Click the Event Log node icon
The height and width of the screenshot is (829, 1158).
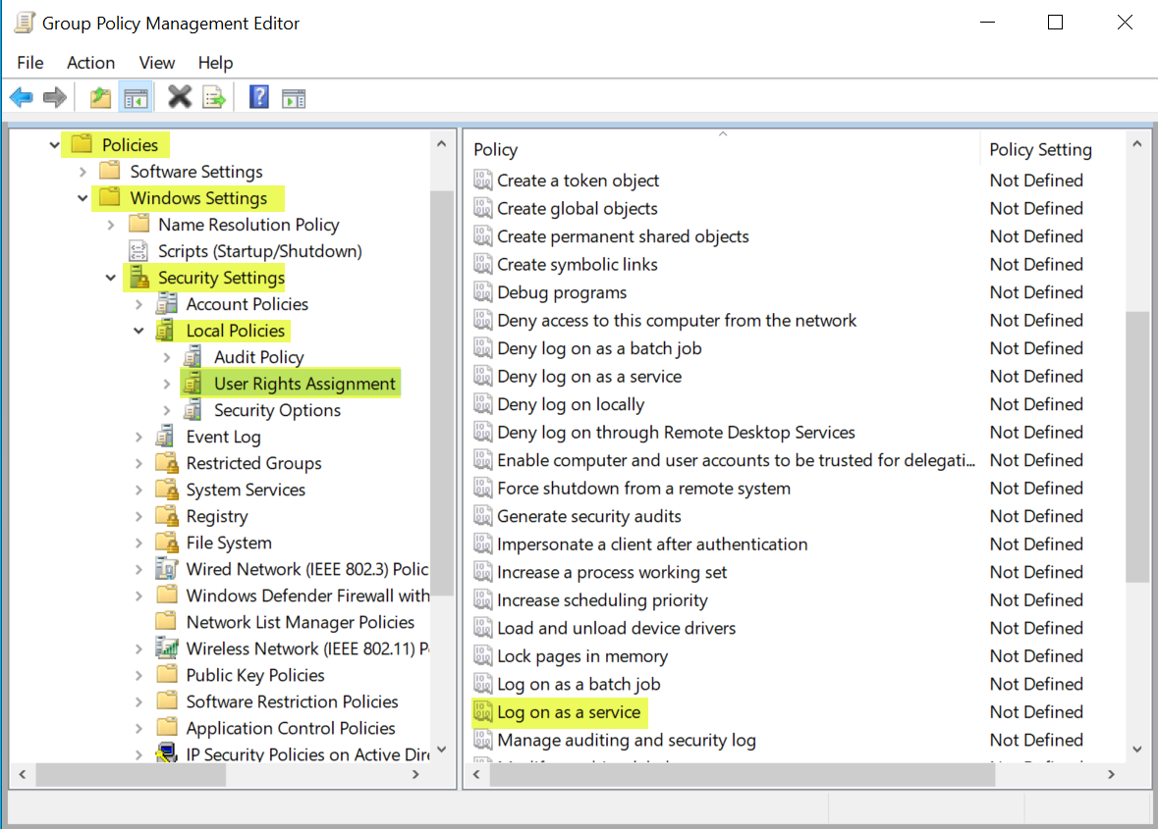(x=165, y=437)
